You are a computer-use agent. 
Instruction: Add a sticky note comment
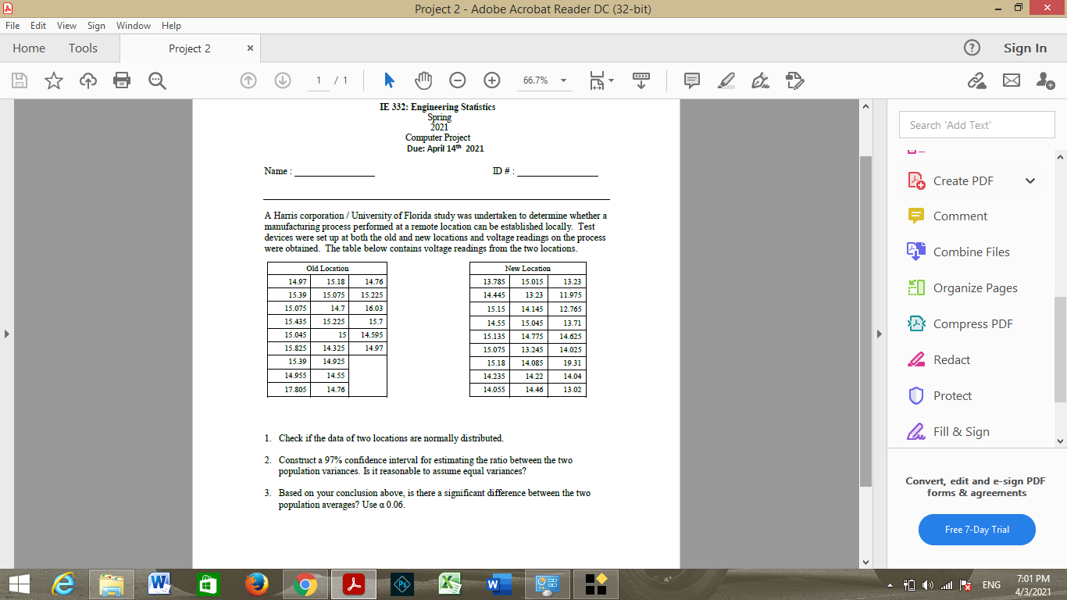(x=691, y=80)
